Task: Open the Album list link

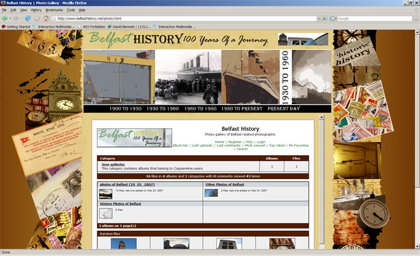Action: [180, 145]
